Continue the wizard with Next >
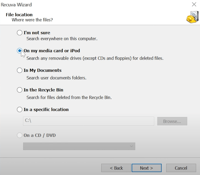The width and height of the screenshot is (200, 175). pyautogui.click(x=146, y=168)
